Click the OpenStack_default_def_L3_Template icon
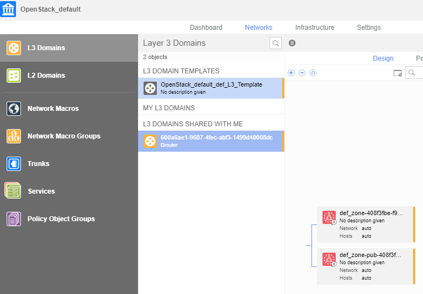The width and height of the screenshot is (423, 294). pyautogui.click(x=150, y=88)
